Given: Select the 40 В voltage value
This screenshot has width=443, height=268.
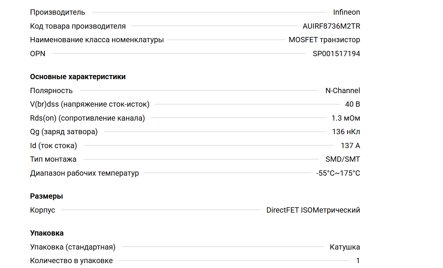Looking at the screenshot, I should (x=352, y=104).
